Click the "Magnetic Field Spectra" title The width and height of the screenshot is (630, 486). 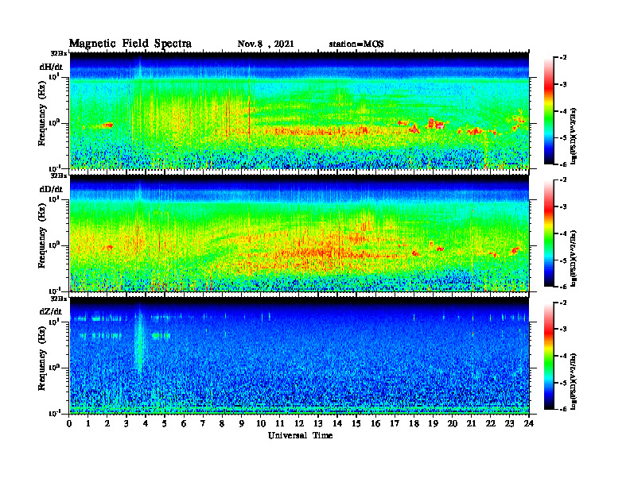coord(130,44)
